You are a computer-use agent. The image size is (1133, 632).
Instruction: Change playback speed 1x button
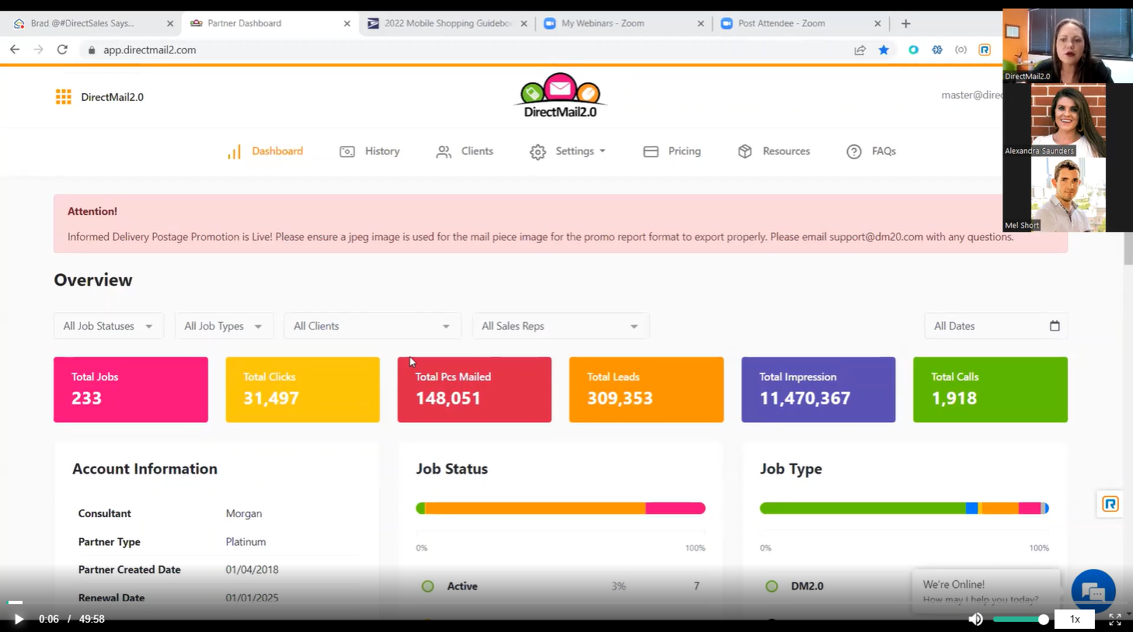tap(1075, 619)
